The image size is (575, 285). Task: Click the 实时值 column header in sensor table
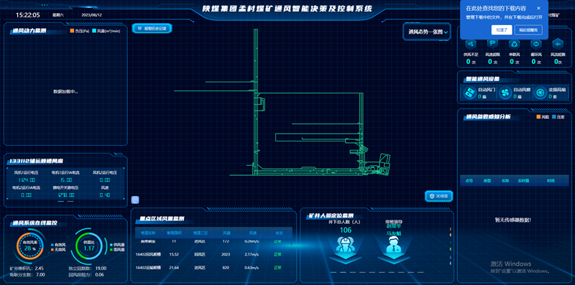[523, 181]
